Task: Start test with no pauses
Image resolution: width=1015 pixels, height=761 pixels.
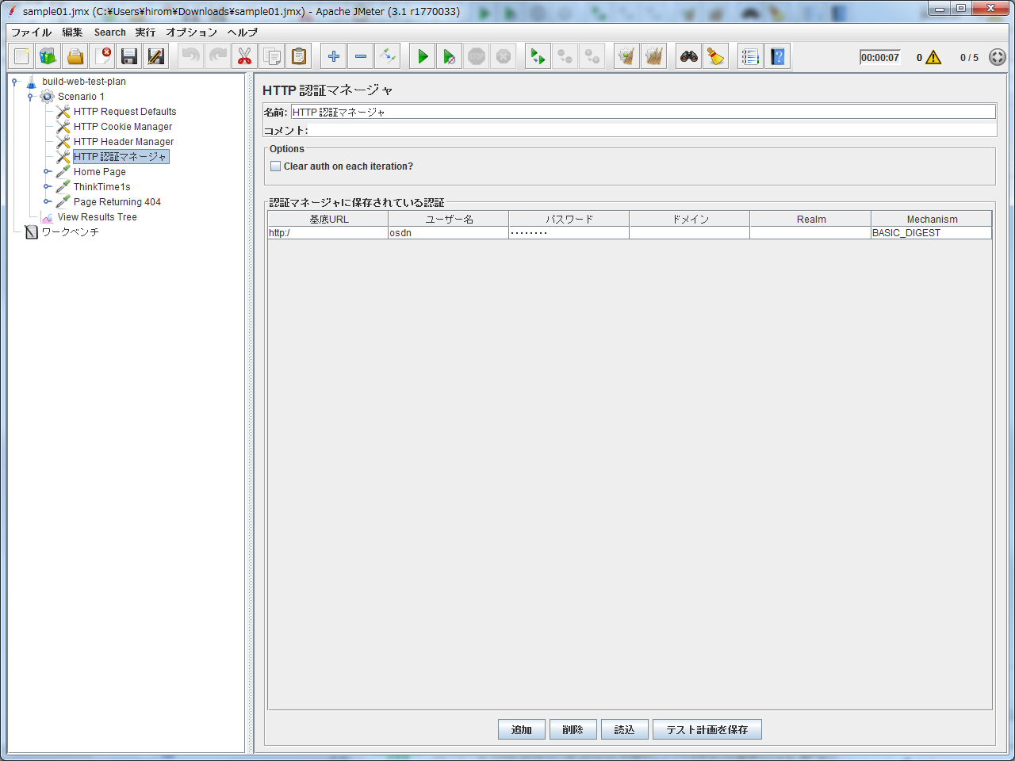Action: pos(450,56)
